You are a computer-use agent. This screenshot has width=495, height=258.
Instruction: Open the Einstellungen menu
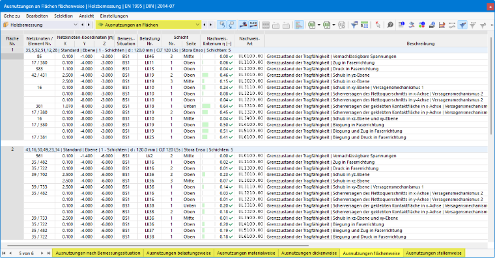pos(114,16)
